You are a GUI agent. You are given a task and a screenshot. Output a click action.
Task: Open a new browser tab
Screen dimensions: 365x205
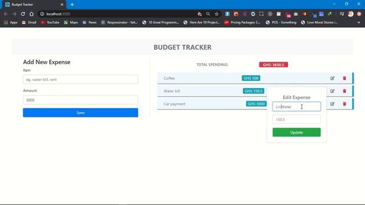tap(72, 5)
